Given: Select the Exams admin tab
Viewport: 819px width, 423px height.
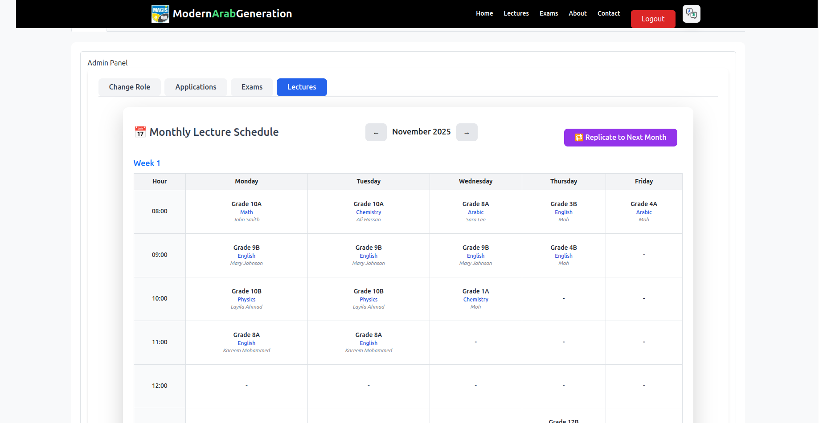Looking at the screenshot, I should (x=252, y=87).
